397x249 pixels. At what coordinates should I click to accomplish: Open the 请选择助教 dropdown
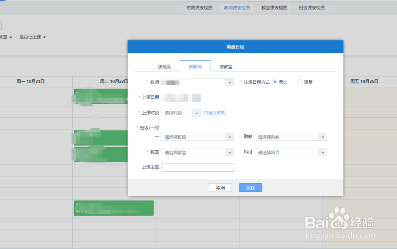(323, 137)
